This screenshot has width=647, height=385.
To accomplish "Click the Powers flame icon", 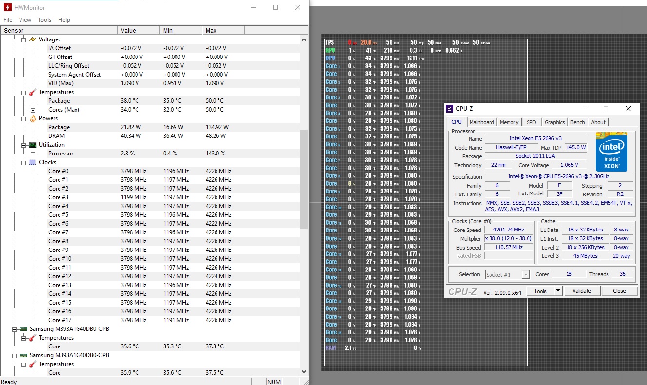I will tap(33, 118).
